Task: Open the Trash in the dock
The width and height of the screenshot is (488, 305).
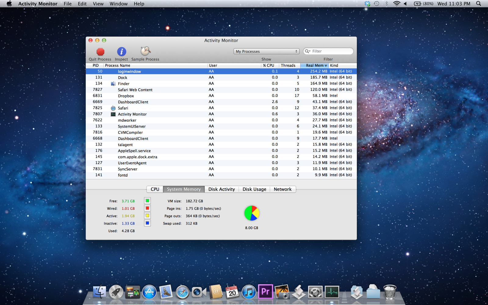Action: 389,292
